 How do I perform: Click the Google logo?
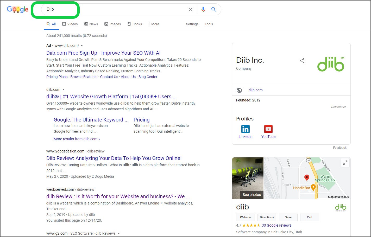pyautogui.click(x=18, y=10)
